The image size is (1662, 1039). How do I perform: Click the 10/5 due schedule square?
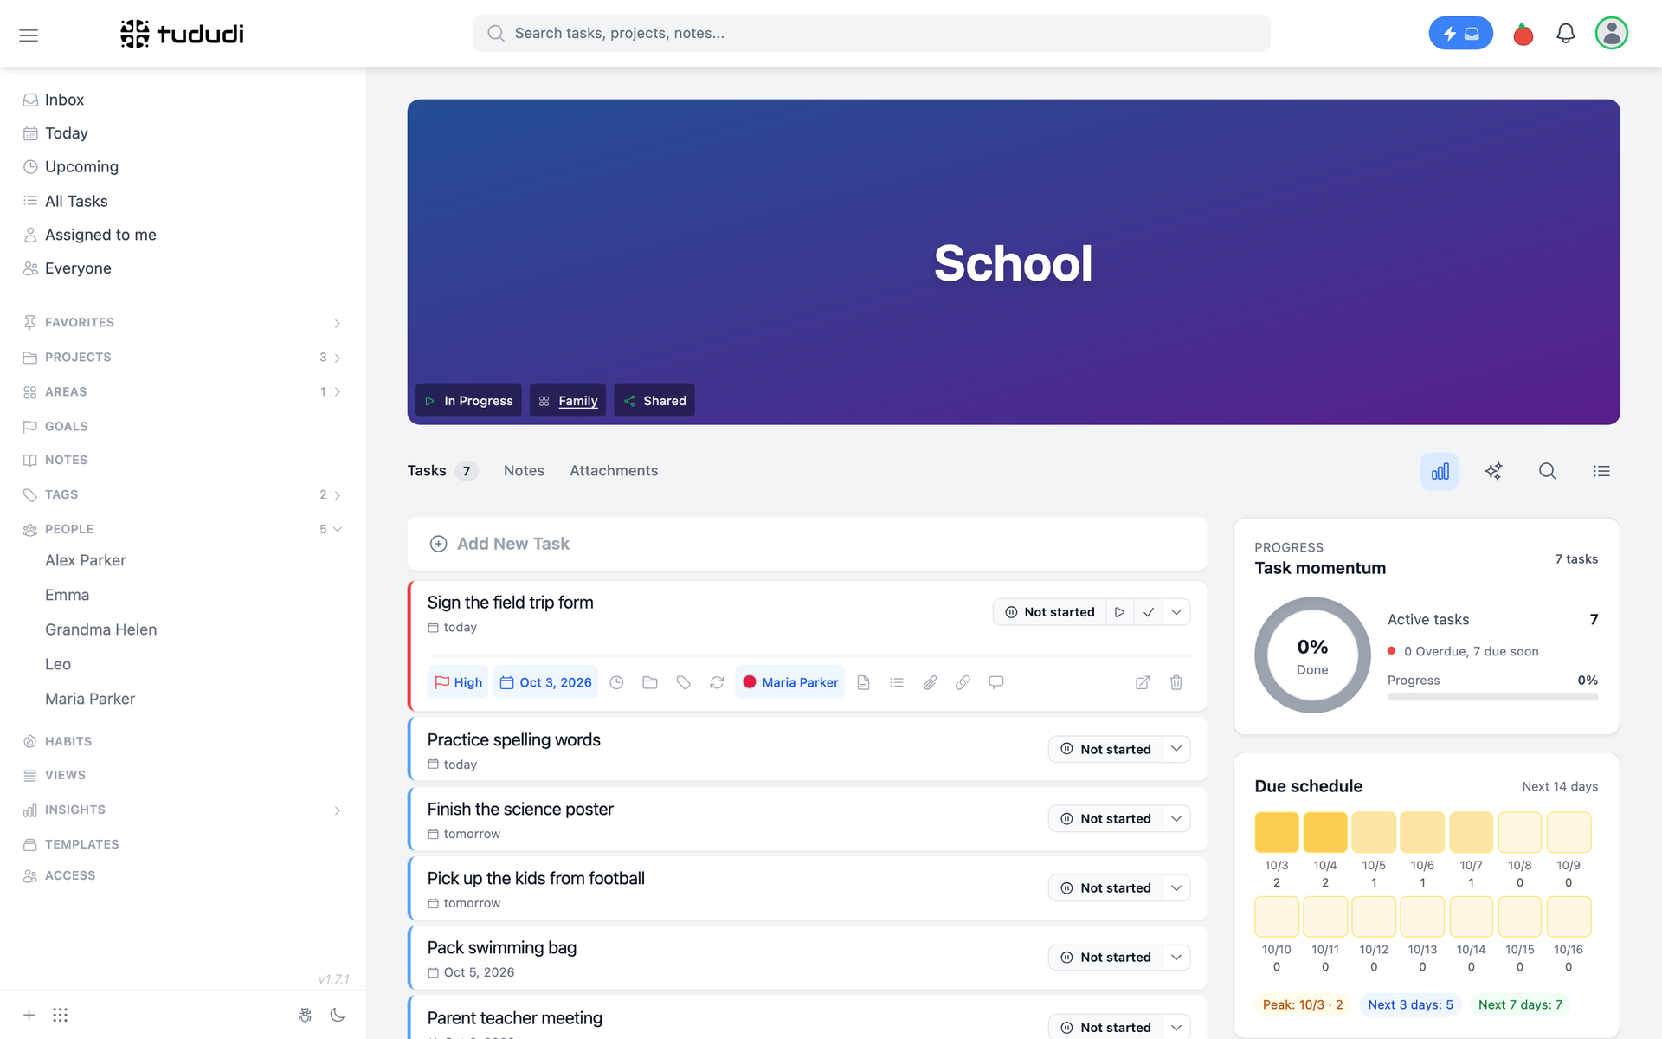tap(1374, 832)
